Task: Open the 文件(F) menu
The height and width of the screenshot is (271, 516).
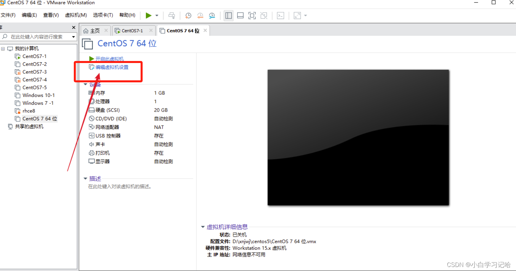Action: (x=8, y=15)
